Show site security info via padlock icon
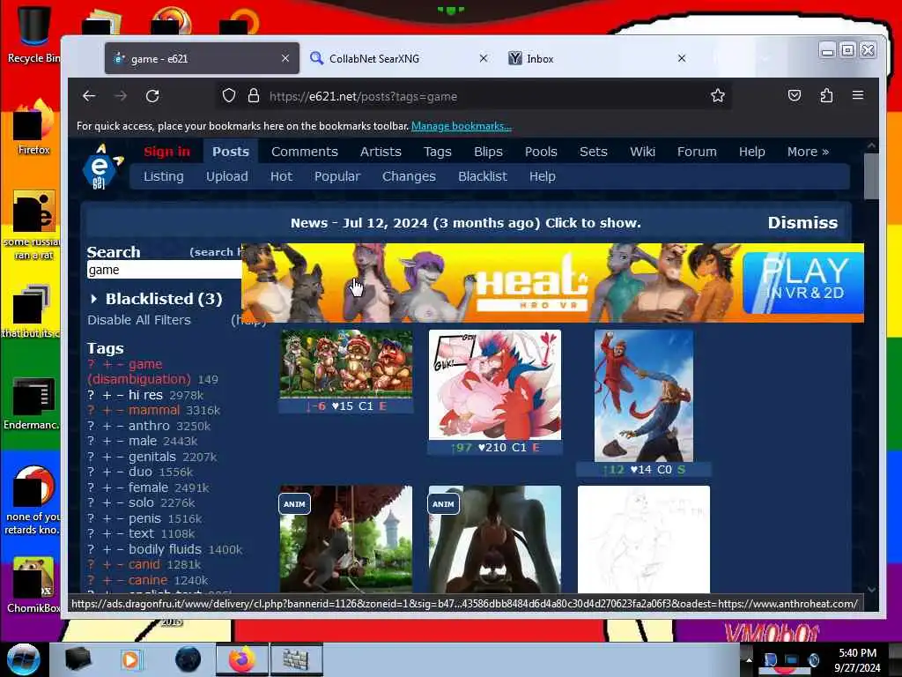The height and width of the screenshot is (677, 902). (x=253, y=95)
